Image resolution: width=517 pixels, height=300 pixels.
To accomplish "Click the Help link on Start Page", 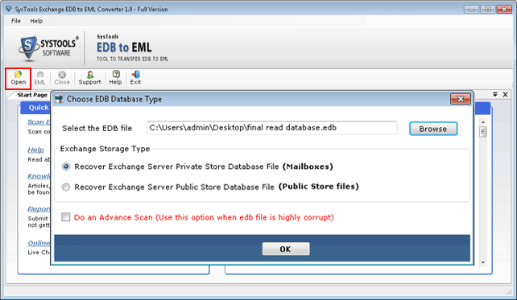I will pos(35,150).
